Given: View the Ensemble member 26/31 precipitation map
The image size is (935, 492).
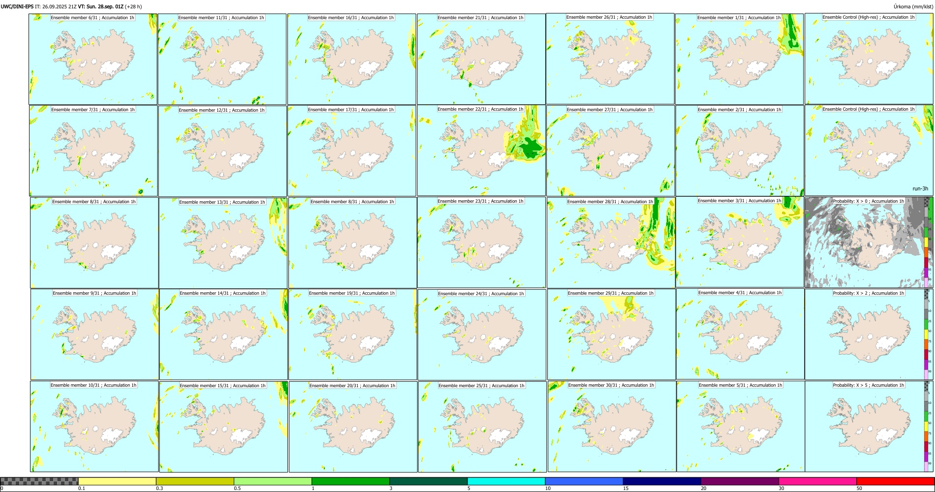Looking at the screenshot, I should point(610,59).
